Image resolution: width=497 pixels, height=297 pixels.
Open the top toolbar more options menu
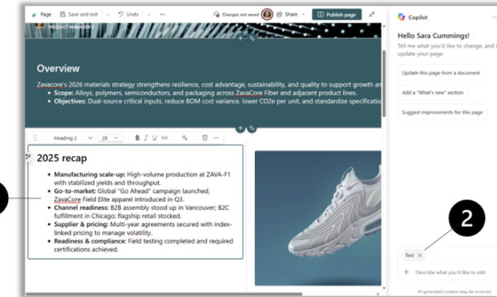point(163,14)
